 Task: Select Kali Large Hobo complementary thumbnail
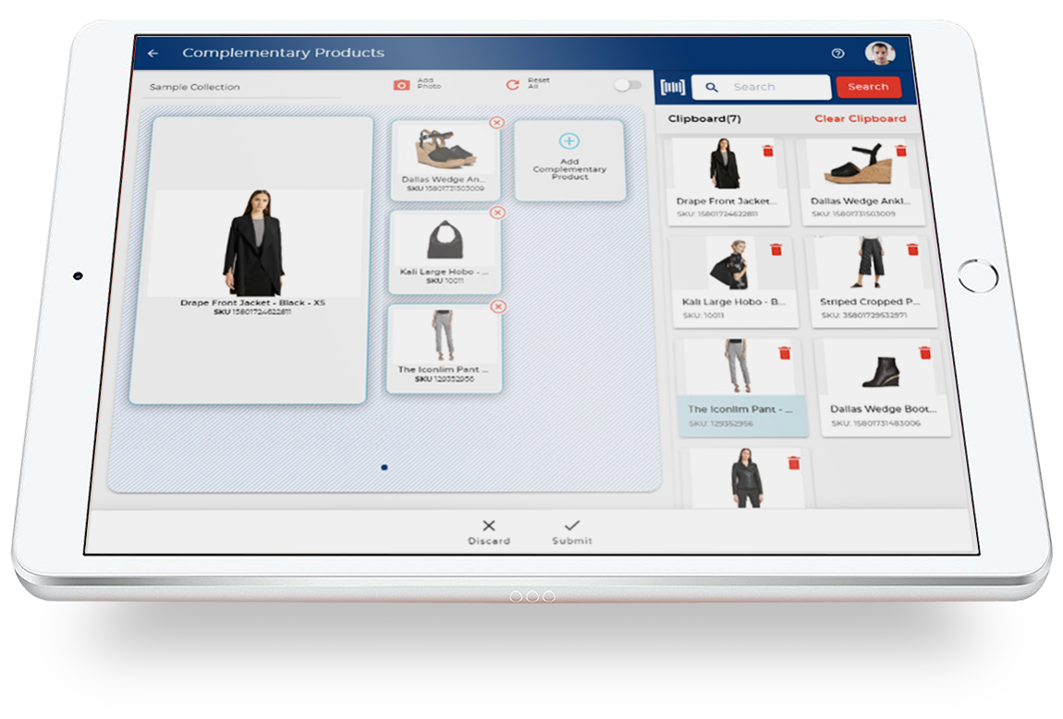(445, 240)
